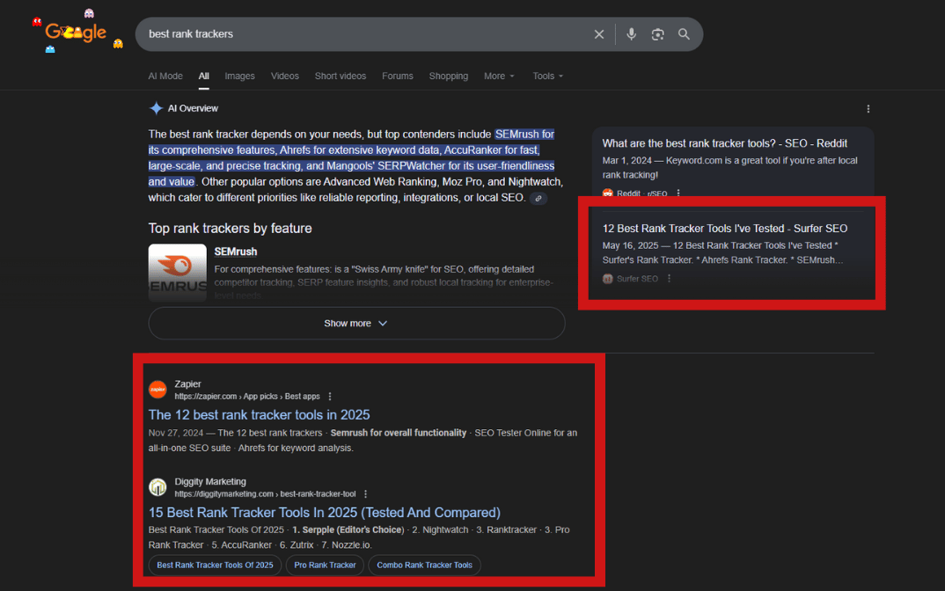This screenshot has width=945, height=591.
Task: Expand the More dropdown
Action: (x=499, y=76)
